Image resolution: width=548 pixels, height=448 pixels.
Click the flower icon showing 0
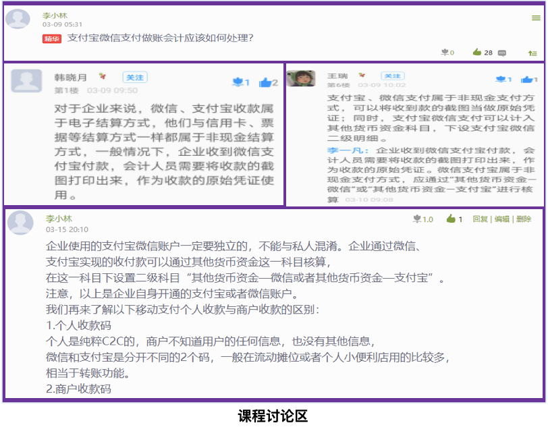(x=445, y=53)
